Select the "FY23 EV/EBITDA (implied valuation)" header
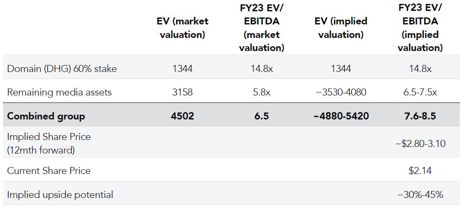Image resolution: width=464 pixels, height=208 pixels. click(420, 28)
